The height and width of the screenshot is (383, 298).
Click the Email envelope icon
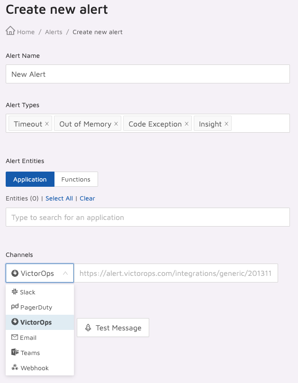coord(15,337)
